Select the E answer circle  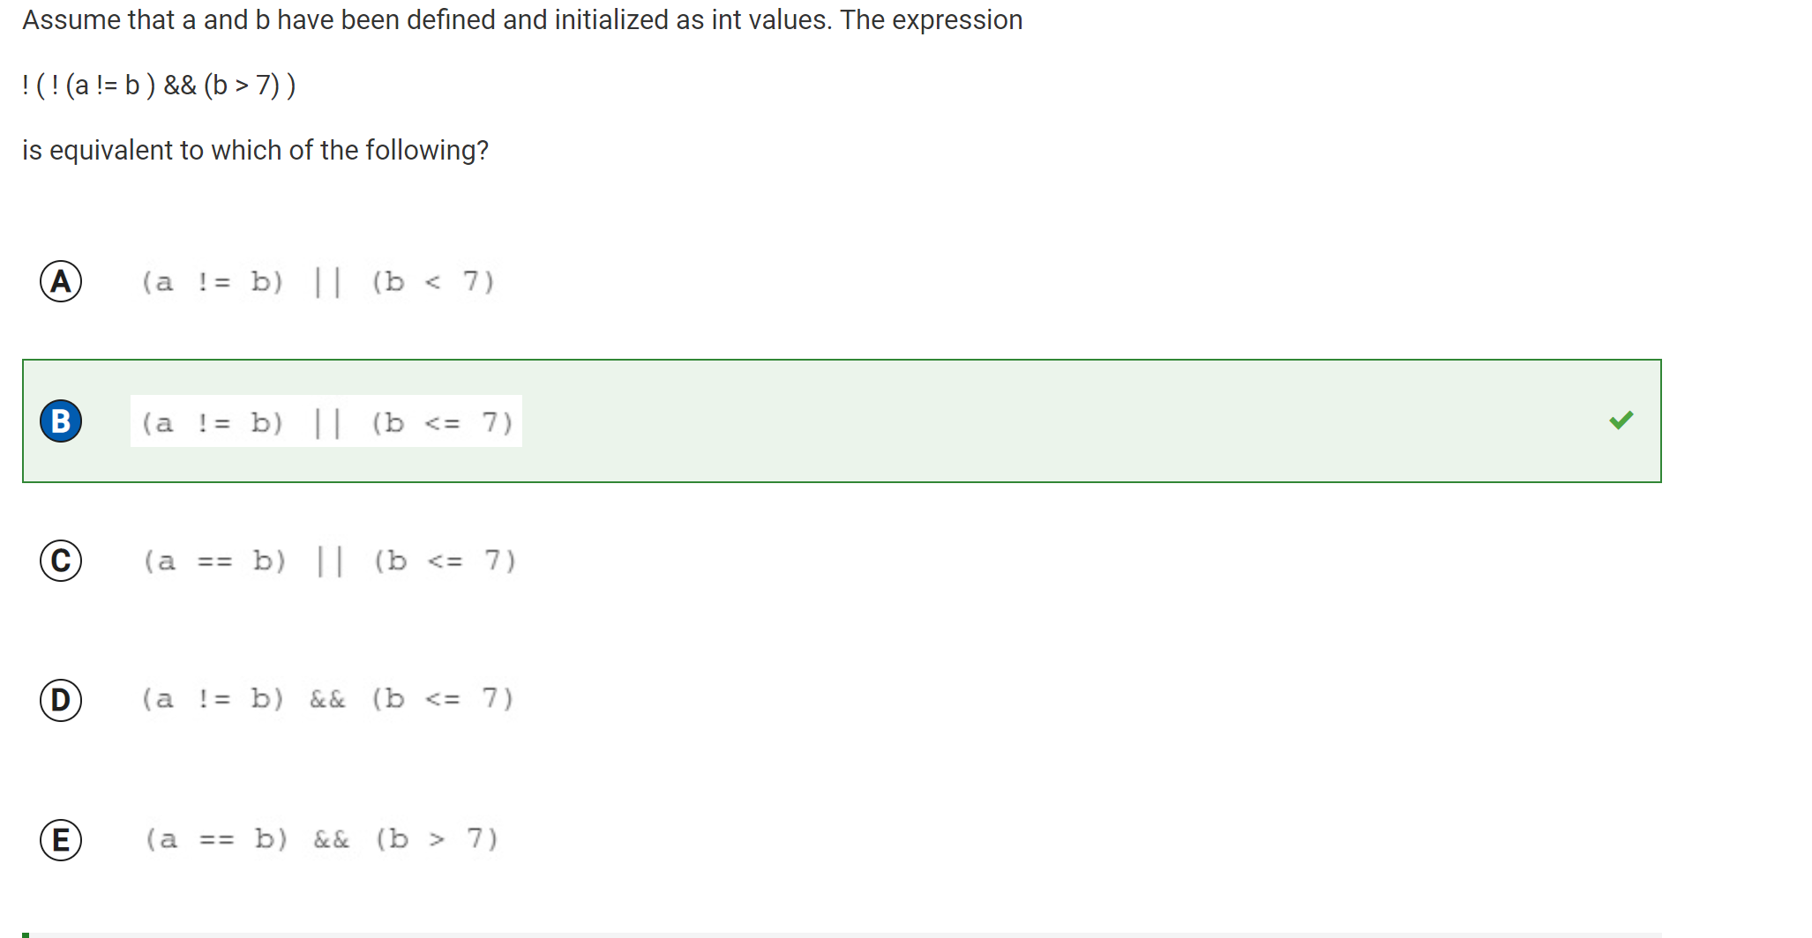(x=61, y=839)
